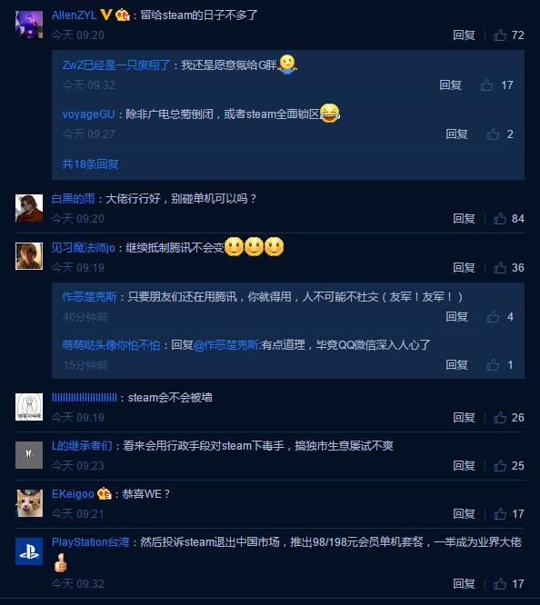
Task: Like voyageGU's reply
Action: tap(493, 134)
